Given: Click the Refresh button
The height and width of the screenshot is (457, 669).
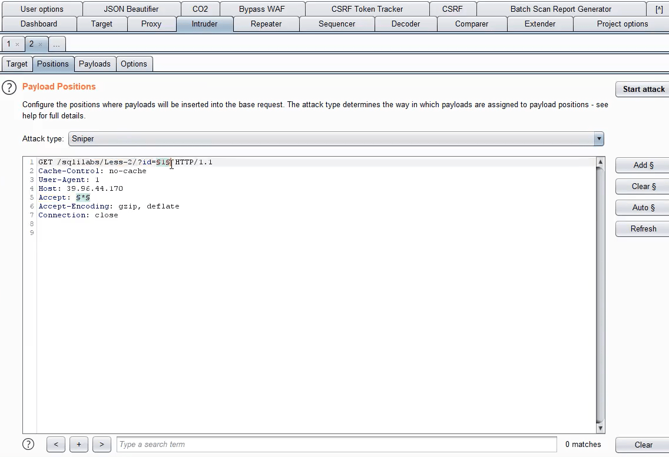Looking at the screenshot, I should pyautogui.click(x=643, y=228).
